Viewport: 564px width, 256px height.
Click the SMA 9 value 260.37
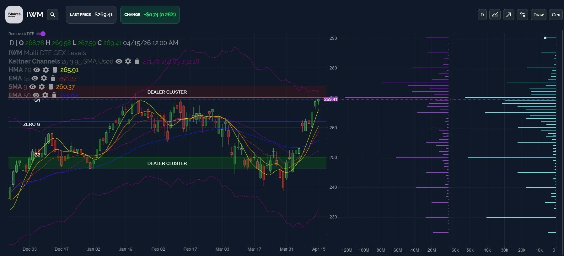pos(65,87)
